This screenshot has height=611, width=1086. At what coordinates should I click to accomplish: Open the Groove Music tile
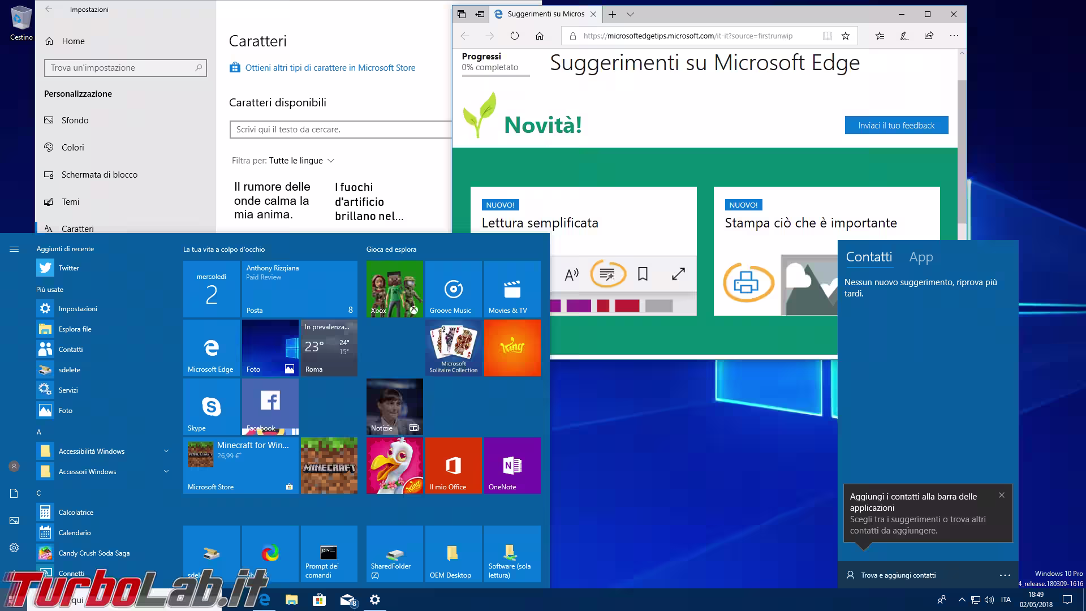click(x=453, y=289)
